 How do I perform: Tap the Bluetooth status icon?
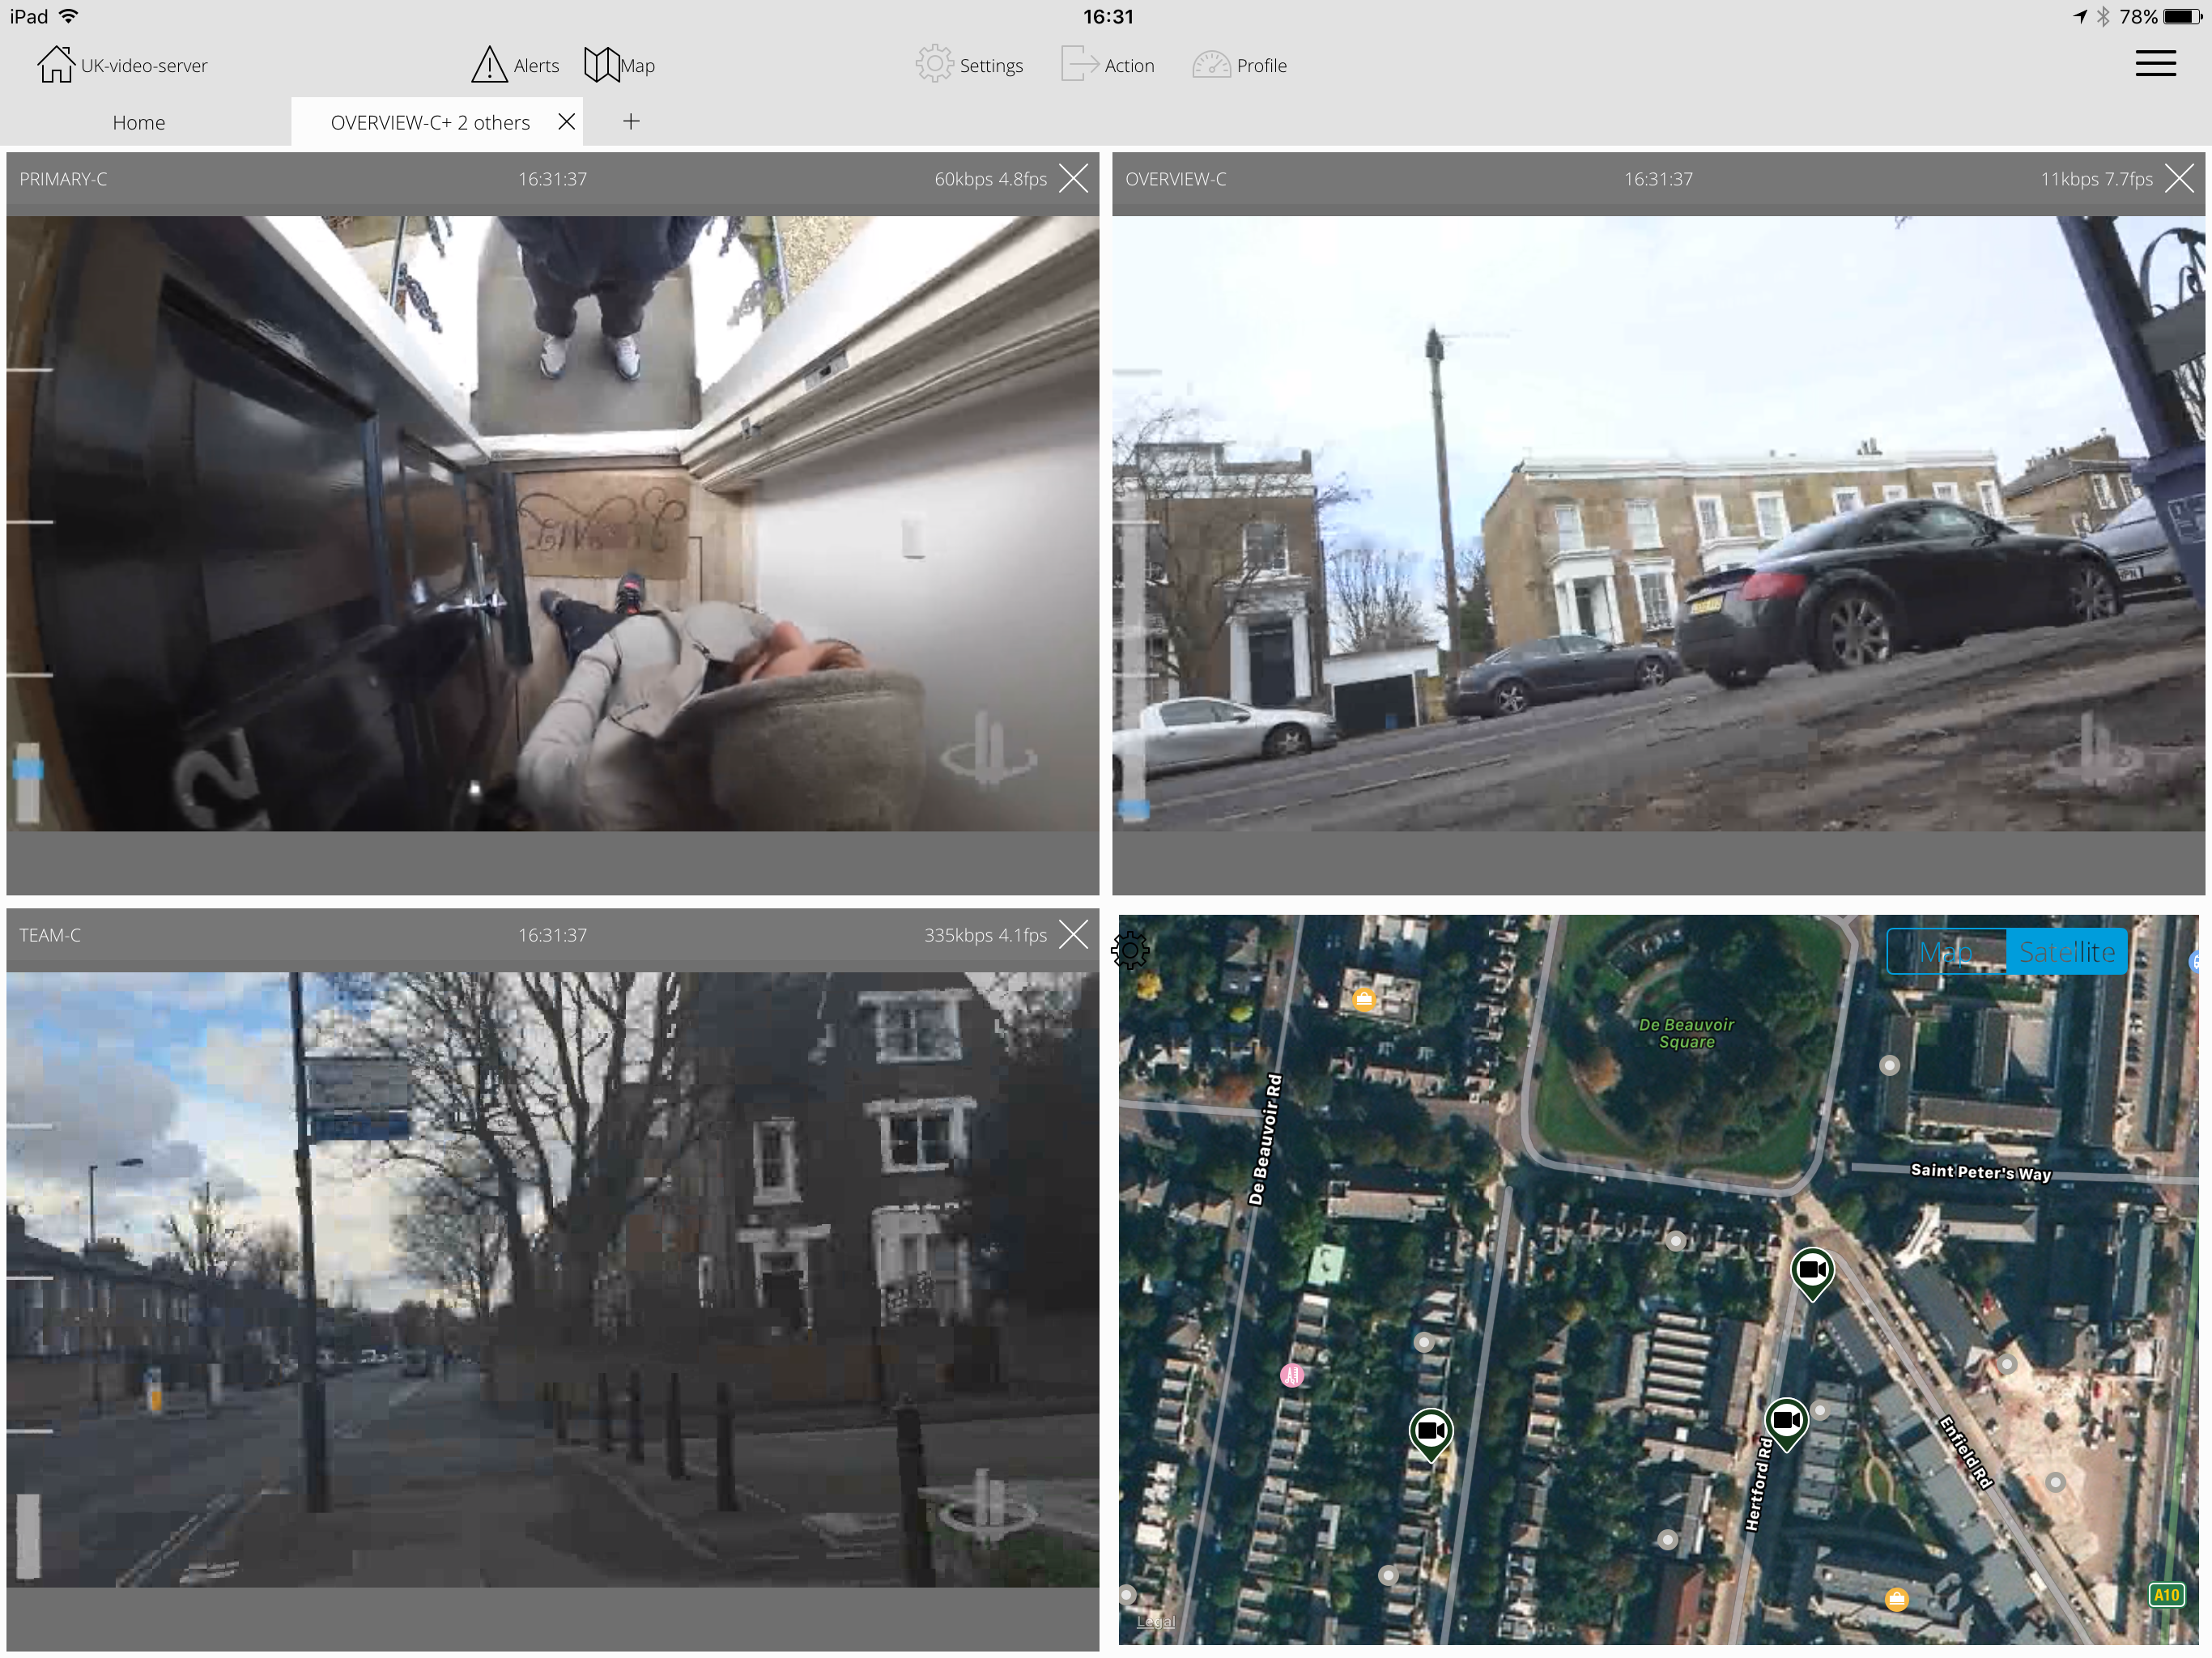[2103, 16]
